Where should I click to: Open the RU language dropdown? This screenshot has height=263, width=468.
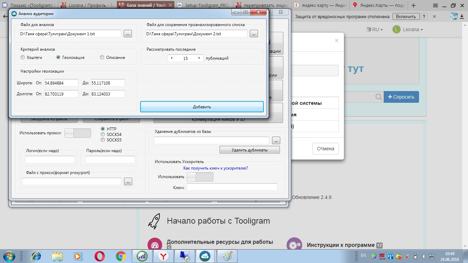(x=375, y=29)
